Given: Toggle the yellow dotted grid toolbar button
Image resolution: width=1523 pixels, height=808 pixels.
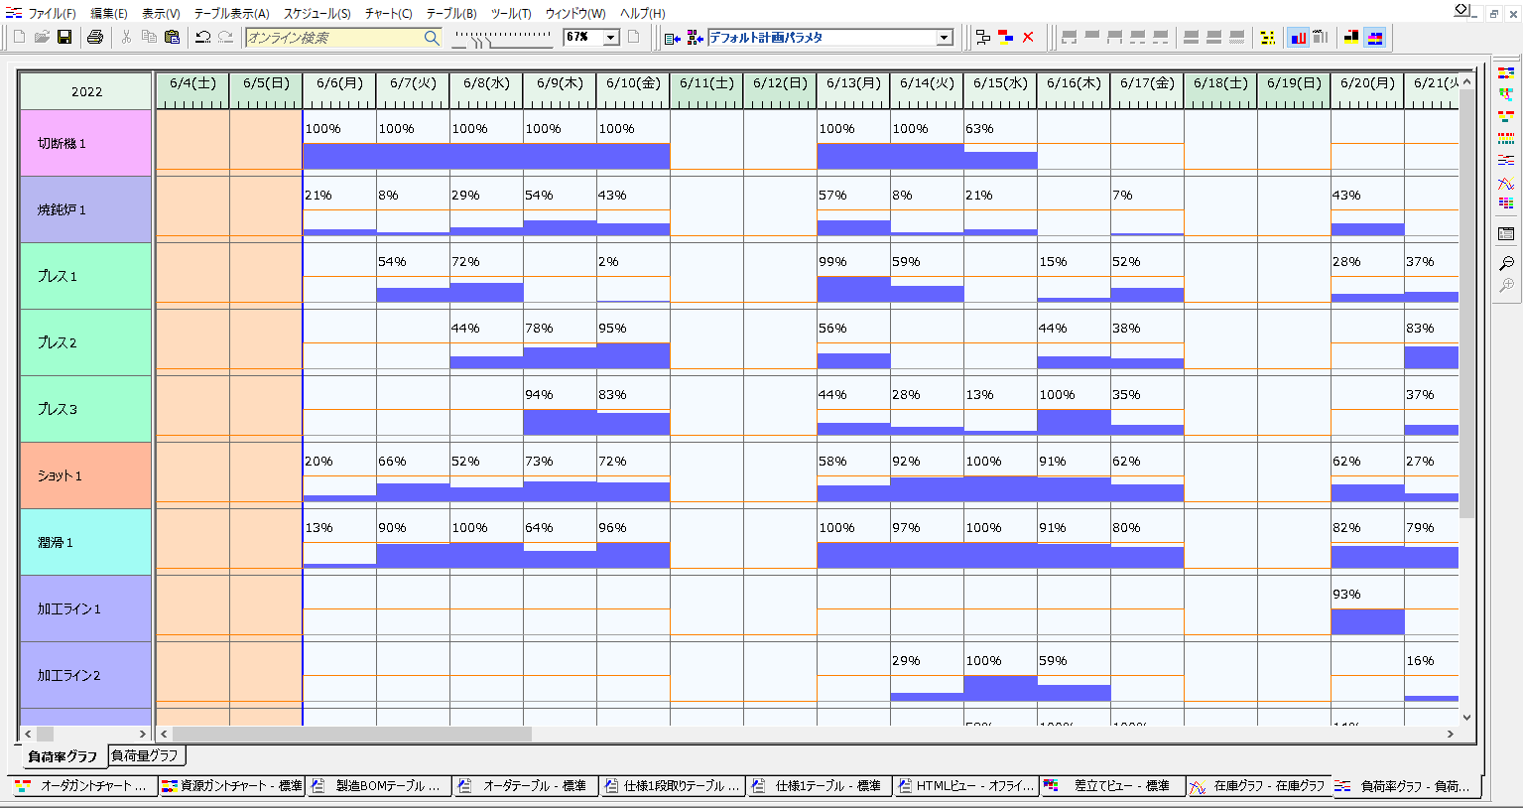Looking at the screenshot, I should [1267, 38].
